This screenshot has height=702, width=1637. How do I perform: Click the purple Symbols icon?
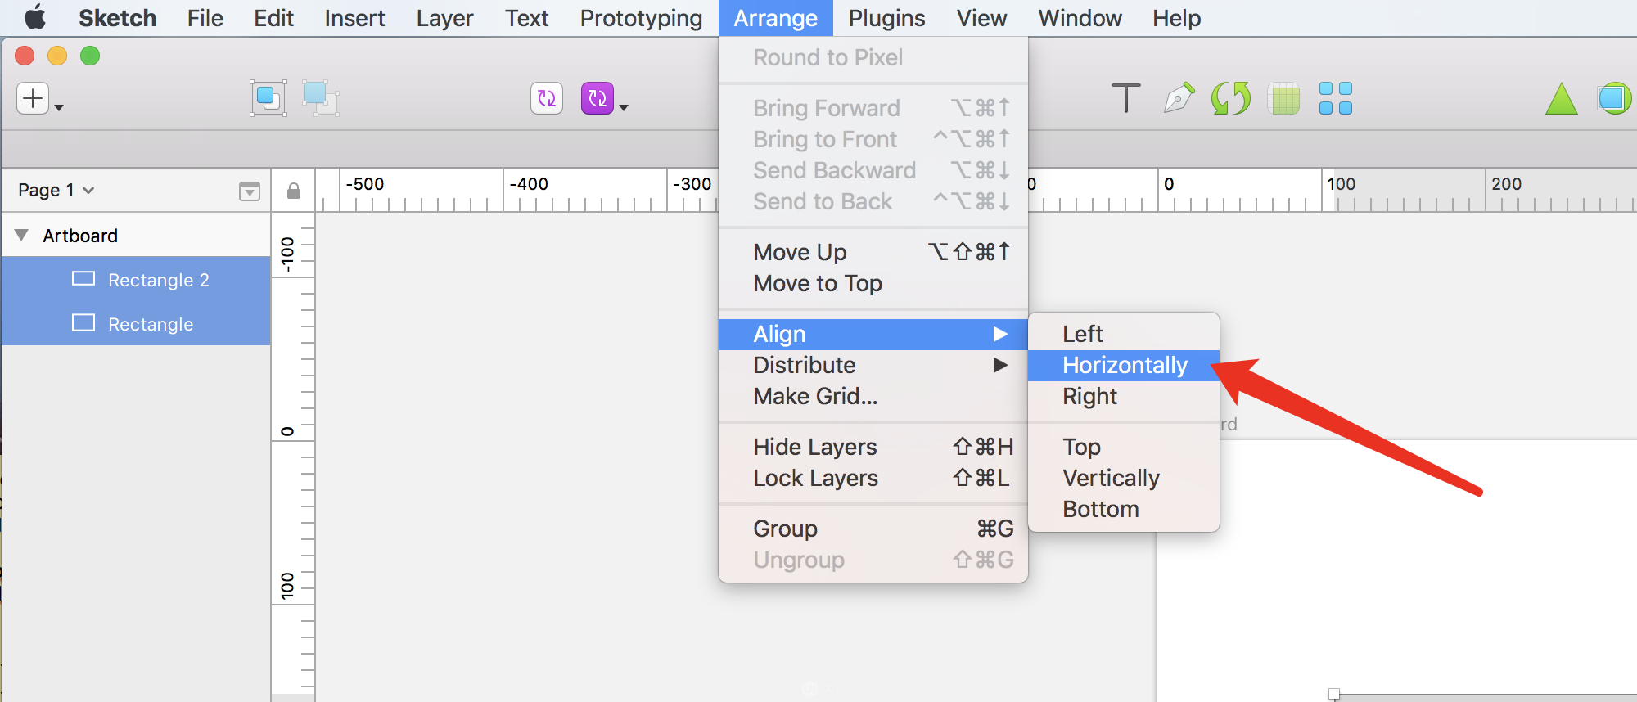pyautogui.click(x=598, y=98)
